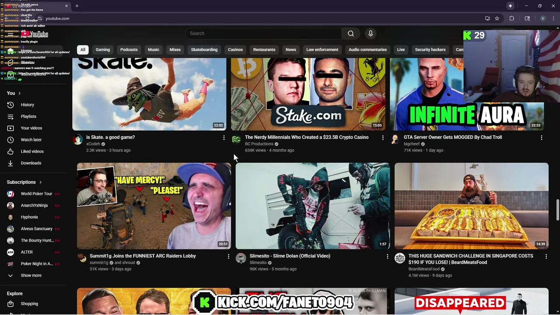
Task: Open options menu for Slimesito Slime Dolan video
Action: click(387, 256)
